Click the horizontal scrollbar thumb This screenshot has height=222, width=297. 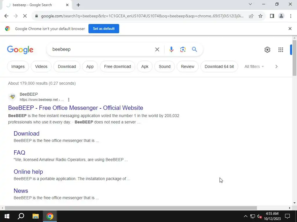click(x=131, y=208)
